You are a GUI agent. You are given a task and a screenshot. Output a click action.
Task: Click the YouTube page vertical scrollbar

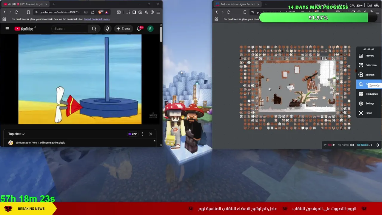(161, 34)
